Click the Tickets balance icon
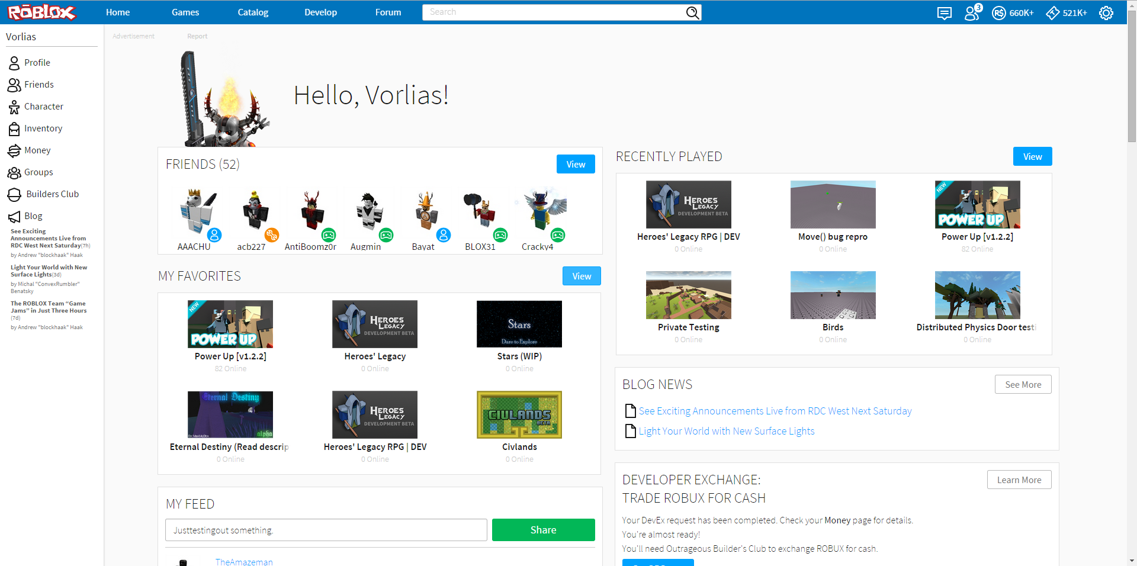Screen dimensions: 1137x566 [x=1052, y=13]
